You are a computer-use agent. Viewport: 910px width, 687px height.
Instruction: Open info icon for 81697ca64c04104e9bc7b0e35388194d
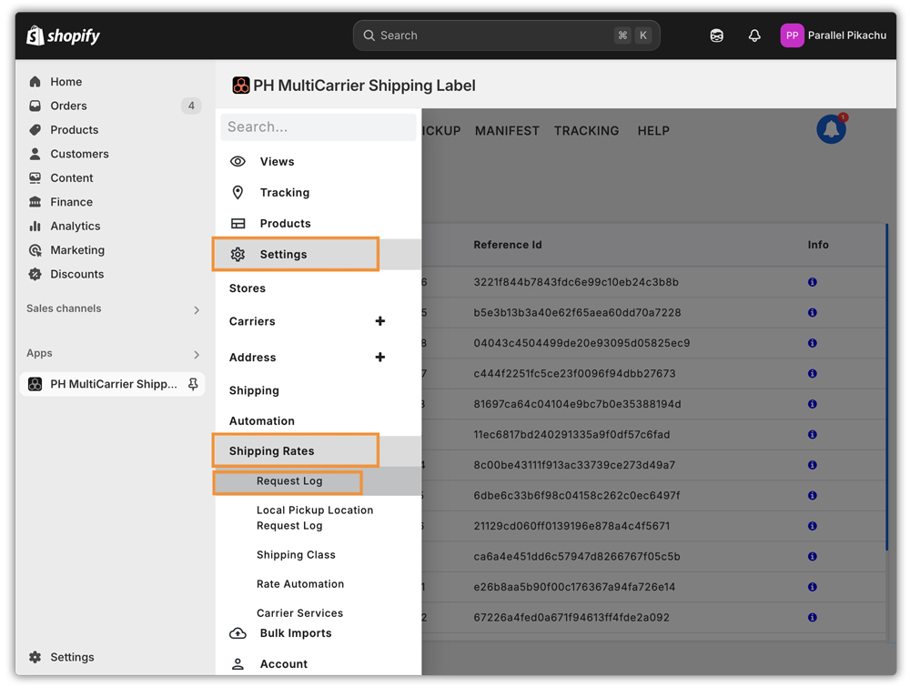[813, 404]
